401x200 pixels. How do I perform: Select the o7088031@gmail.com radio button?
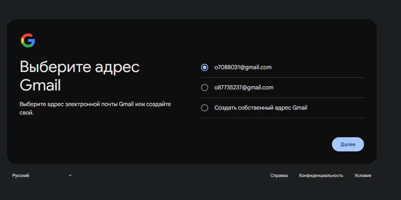[204, 67]
